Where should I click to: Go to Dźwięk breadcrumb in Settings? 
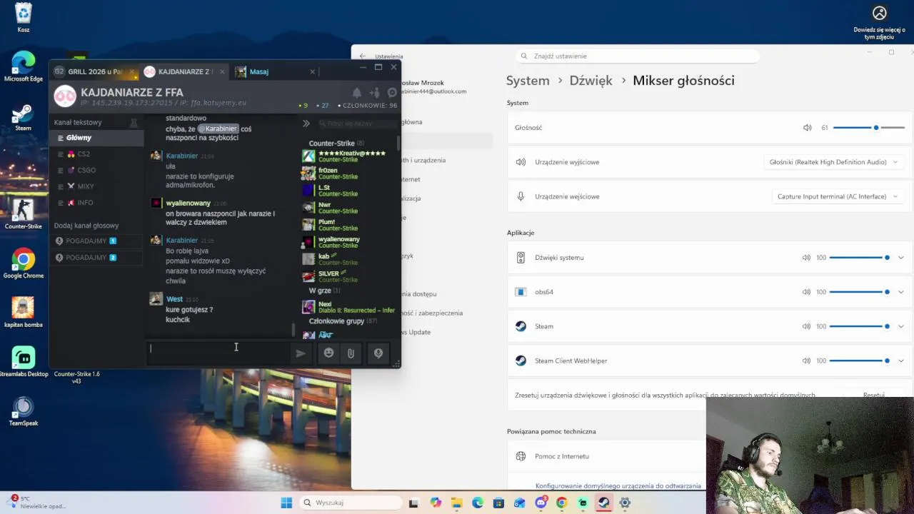tap(591, 81)
